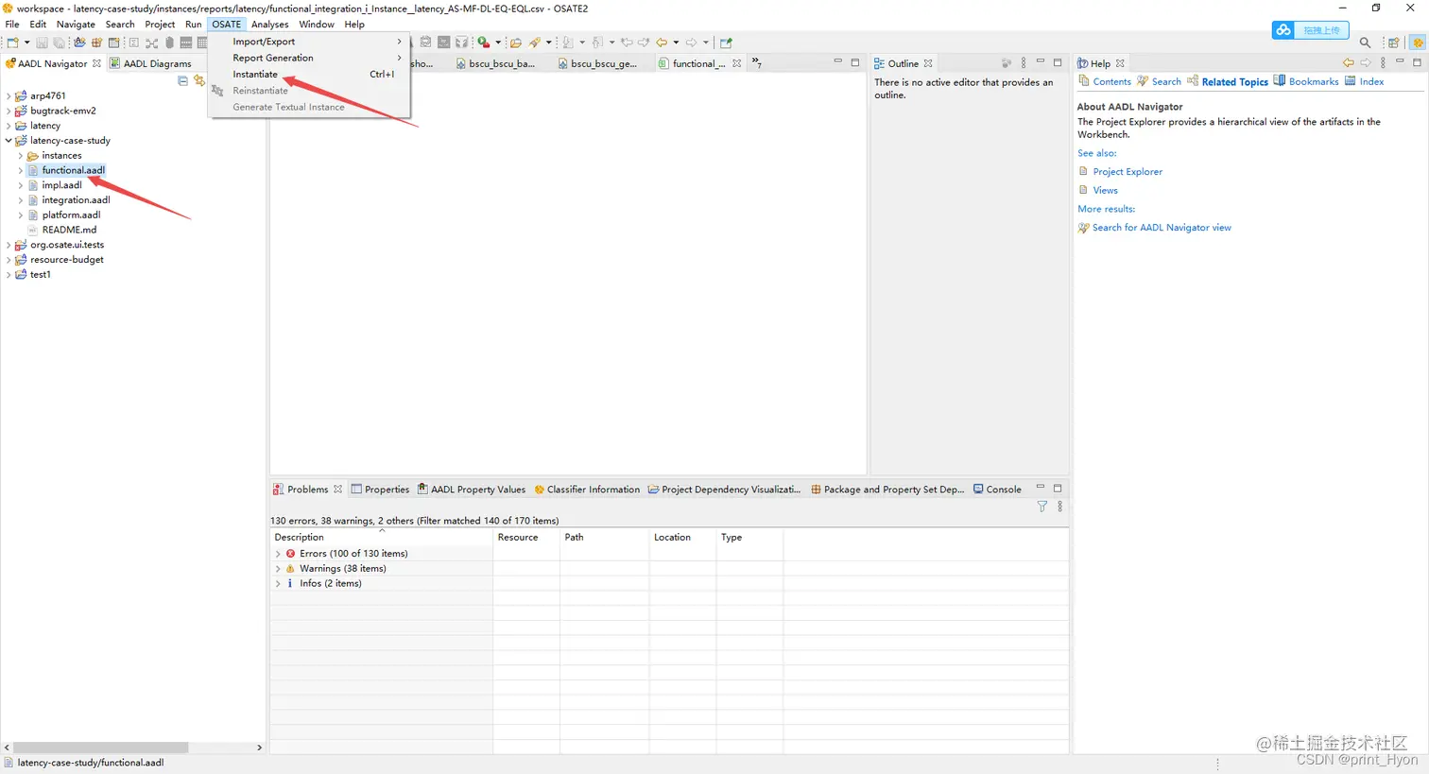Screen dimensions: 1429x774
Task: Close the AADL Navigator tab
Action: (96, 63)
